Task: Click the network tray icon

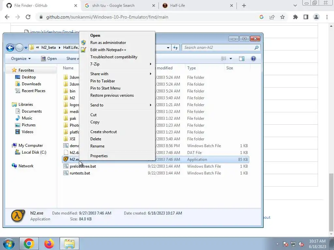Action: [x=293, y=244]
